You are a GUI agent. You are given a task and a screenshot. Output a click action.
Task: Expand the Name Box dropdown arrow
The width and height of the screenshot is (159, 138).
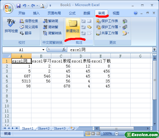click(43, 50)
